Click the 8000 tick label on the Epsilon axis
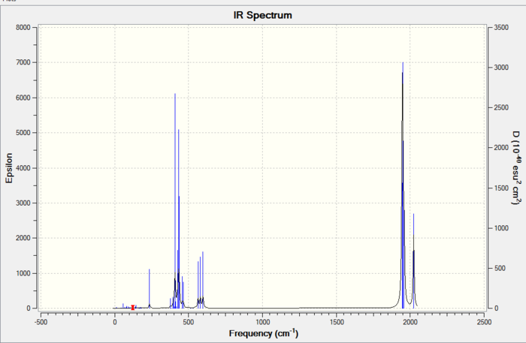Screen dimensions: 526x343 (x=23, y=28)
